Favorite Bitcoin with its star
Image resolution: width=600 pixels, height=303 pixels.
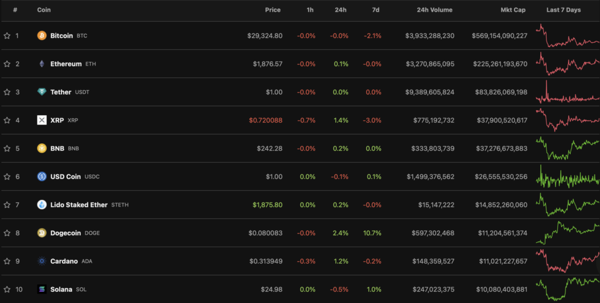pos(7,36)
